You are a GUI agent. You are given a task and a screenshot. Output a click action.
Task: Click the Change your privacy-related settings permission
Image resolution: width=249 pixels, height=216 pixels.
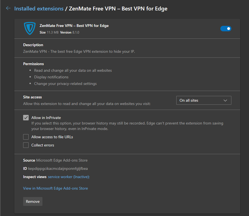tap(65, 84)
